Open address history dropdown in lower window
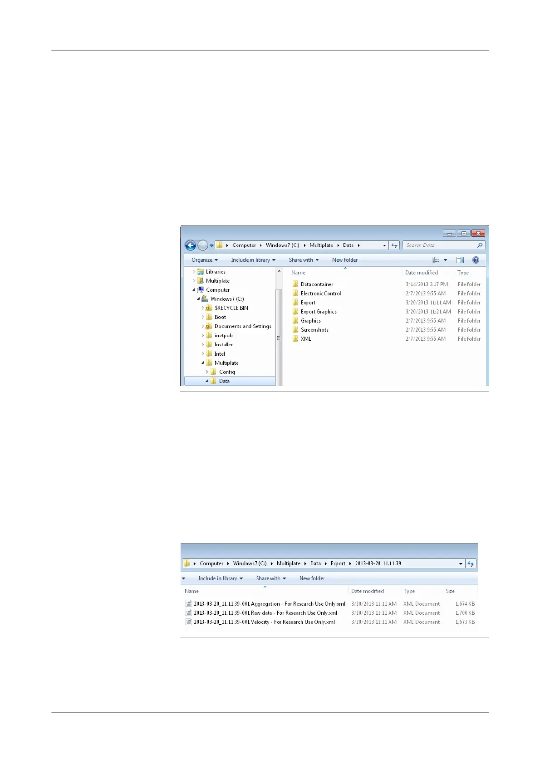The height and width of the screenshot is (764, 540). tap(461, 563)
